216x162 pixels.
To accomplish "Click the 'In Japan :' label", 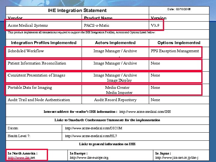I will click(163, 153).
